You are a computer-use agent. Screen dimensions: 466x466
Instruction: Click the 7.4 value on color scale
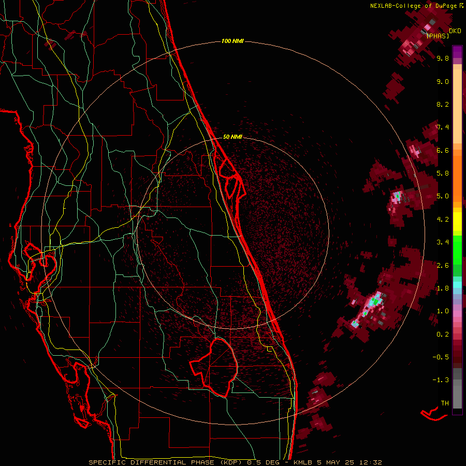coord(443,127)
